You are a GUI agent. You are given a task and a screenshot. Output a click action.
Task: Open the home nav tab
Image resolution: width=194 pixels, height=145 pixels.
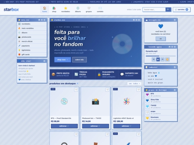(45, 10)
